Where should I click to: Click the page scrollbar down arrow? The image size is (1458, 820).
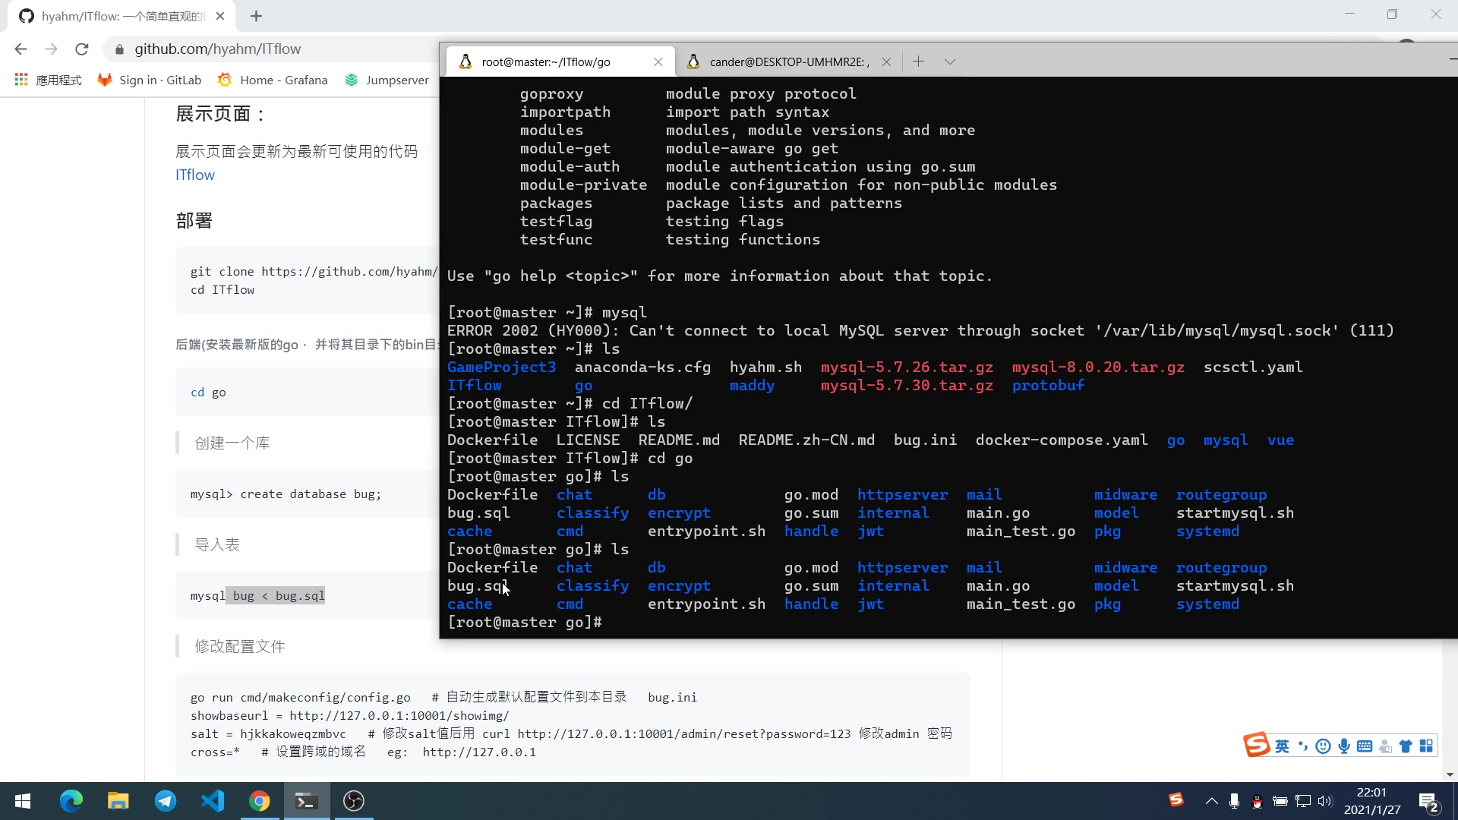pyautogui.click(x=1450, y=774)
